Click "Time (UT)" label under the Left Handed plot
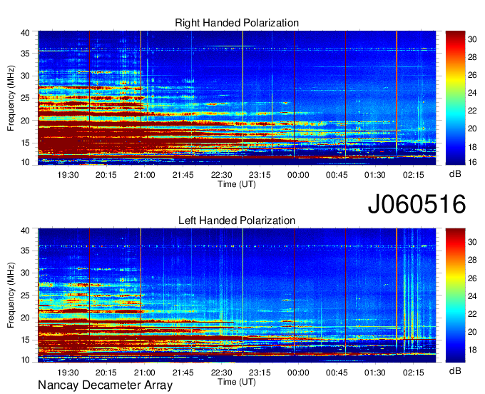 (237, 382)
